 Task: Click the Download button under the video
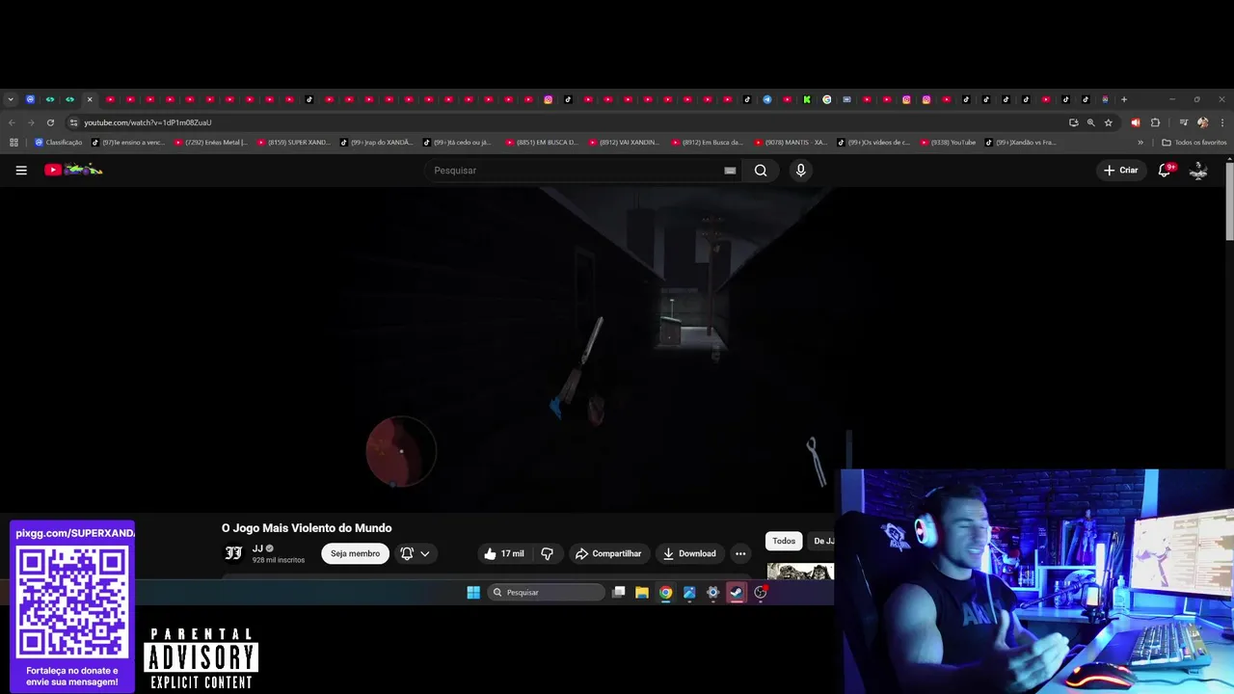point(689,553)
